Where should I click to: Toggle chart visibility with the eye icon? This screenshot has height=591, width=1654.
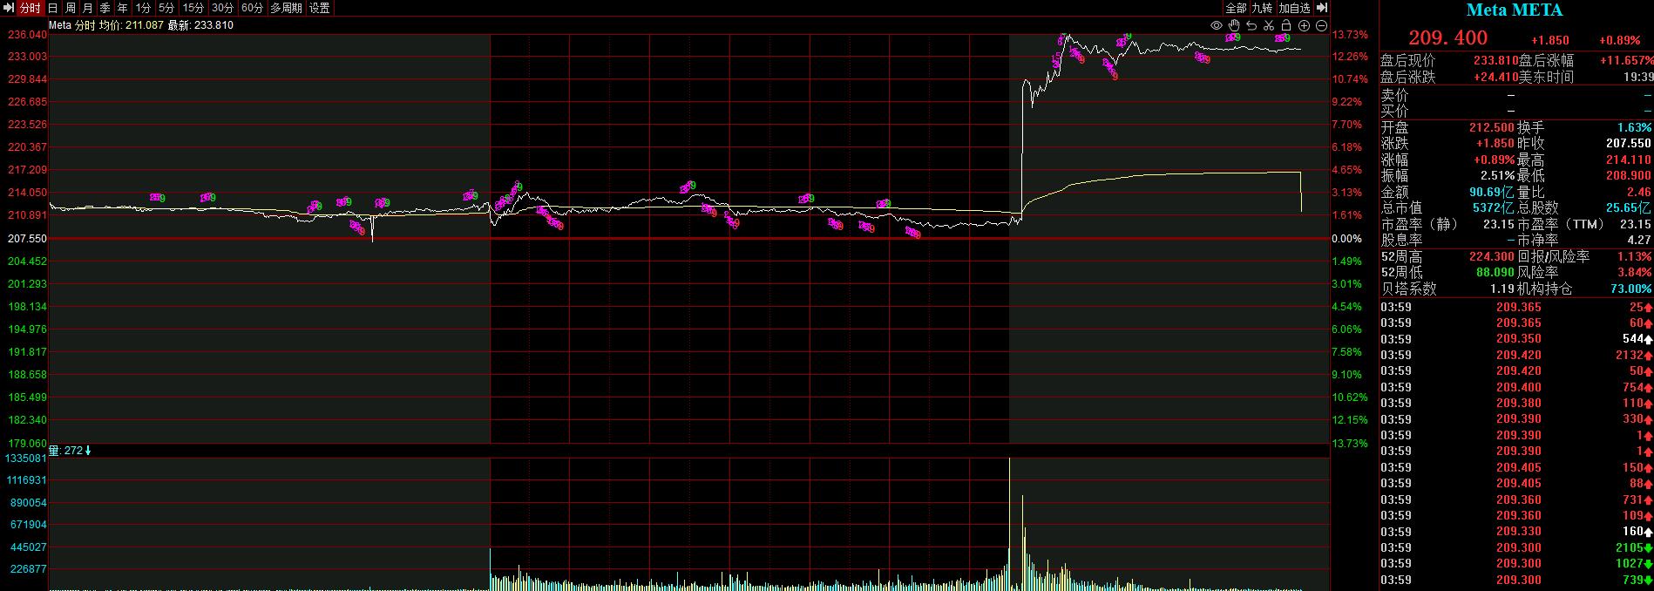(x=1217, y=25)
